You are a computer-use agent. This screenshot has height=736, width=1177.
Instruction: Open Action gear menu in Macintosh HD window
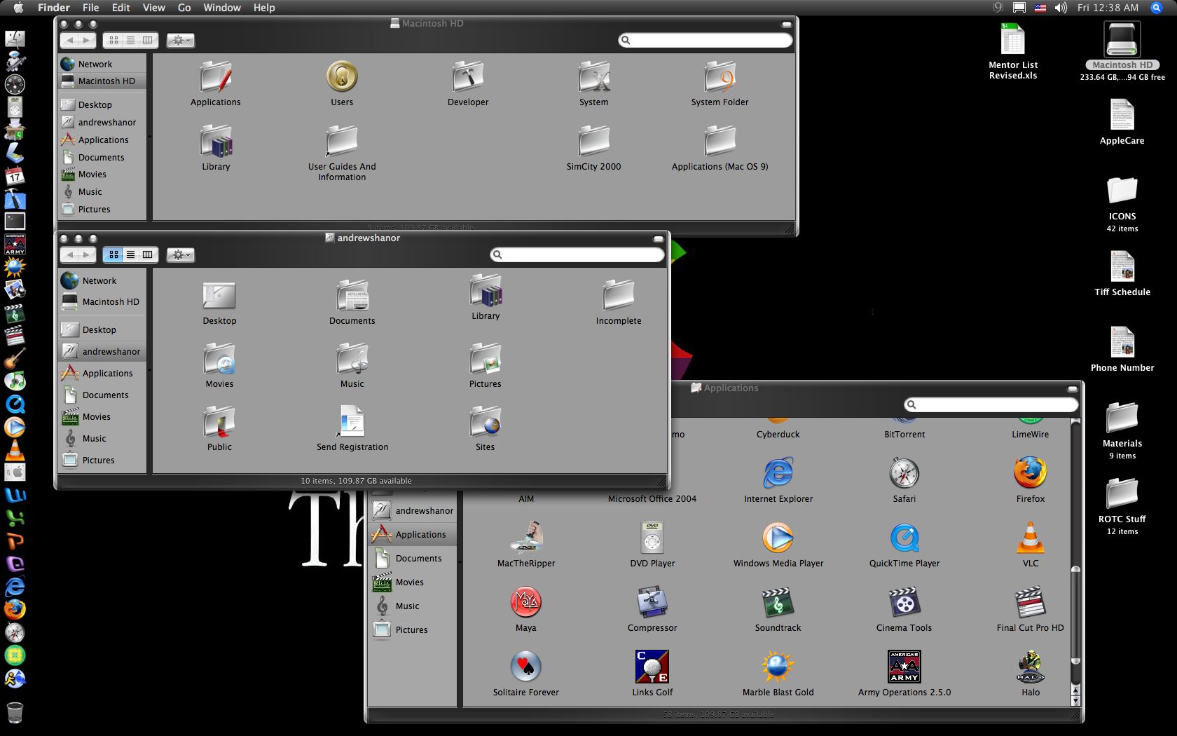(x=181, y=40)
